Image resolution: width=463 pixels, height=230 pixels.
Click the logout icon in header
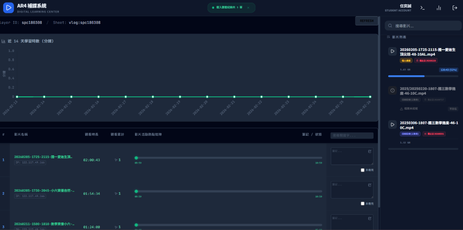(x=455, y=8)
